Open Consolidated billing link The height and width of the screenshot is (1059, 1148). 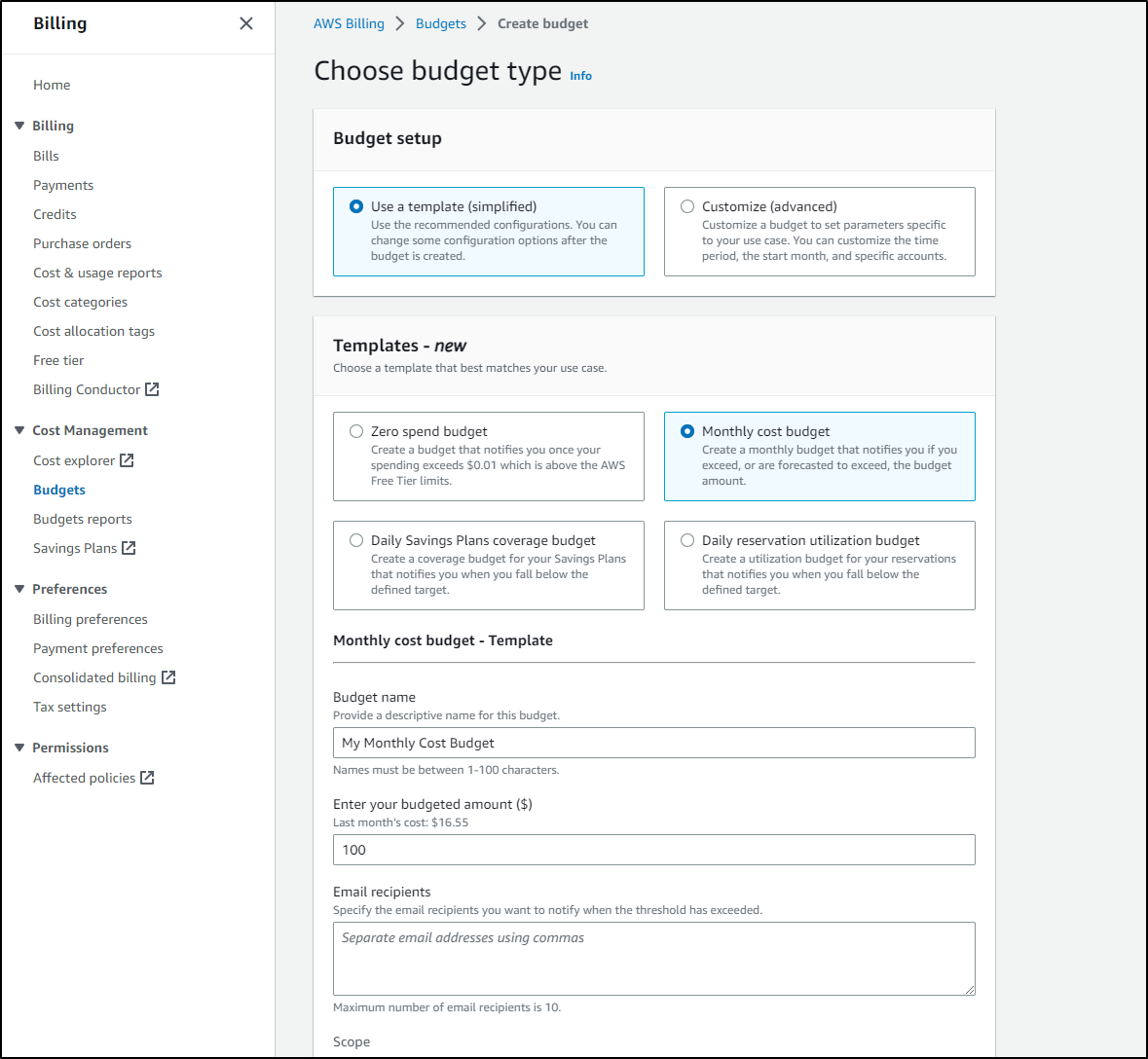(x=94, y=677)
